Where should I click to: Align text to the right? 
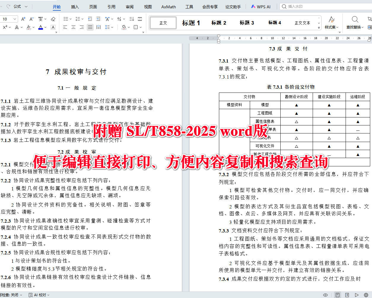pos(82,27)
